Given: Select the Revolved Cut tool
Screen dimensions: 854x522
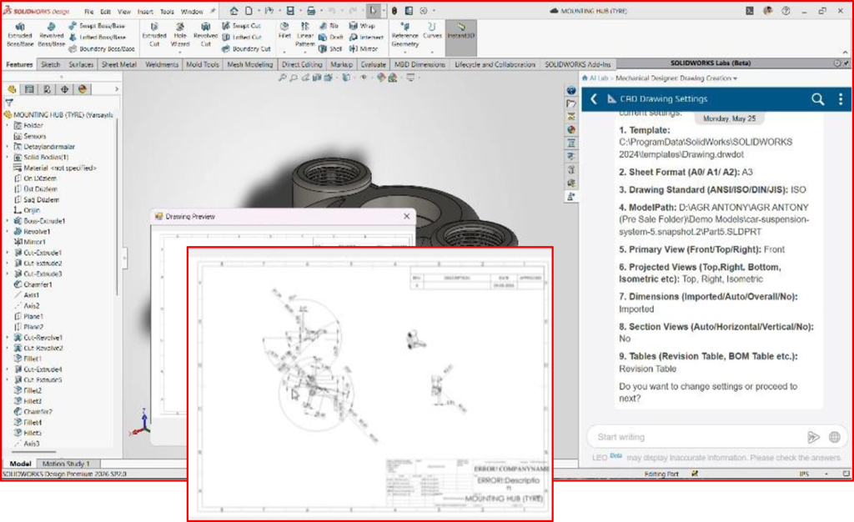Looking at the screenshot, I should coord(205,34).
